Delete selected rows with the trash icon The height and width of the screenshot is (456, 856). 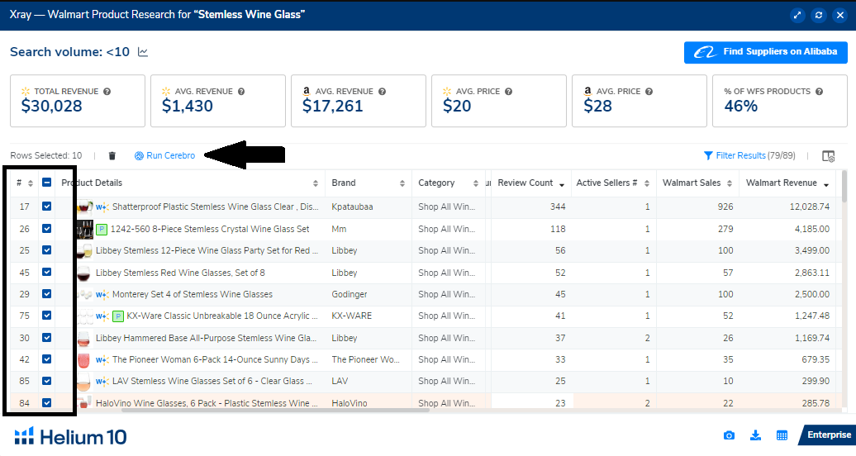point(112,155)
